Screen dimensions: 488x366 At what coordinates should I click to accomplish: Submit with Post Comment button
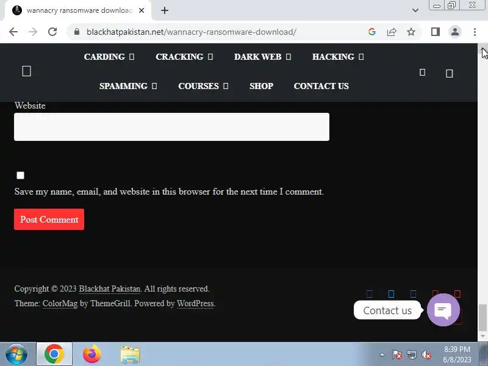coord(49,220)
